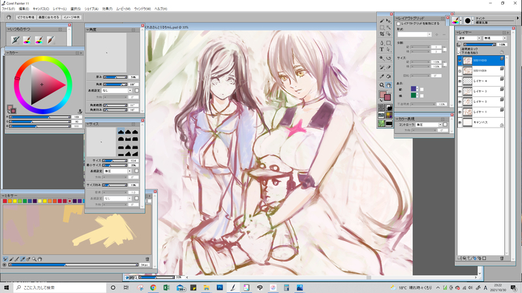
Task: Select the Magic Wand tool
Action: point(388,27)
